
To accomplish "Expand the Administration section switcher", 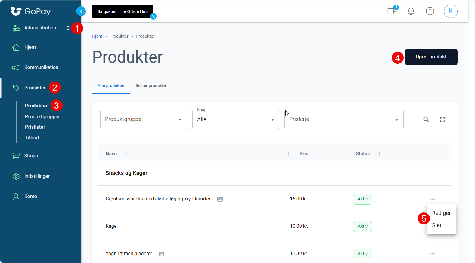I will (x=68, y=28).
